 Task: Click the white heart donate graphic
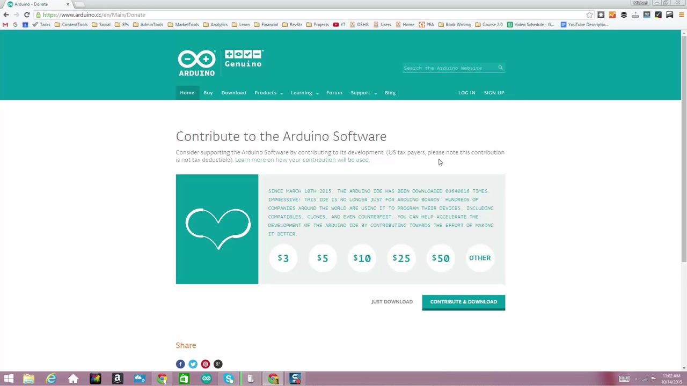pyautogui.click(x=218, y=229)
